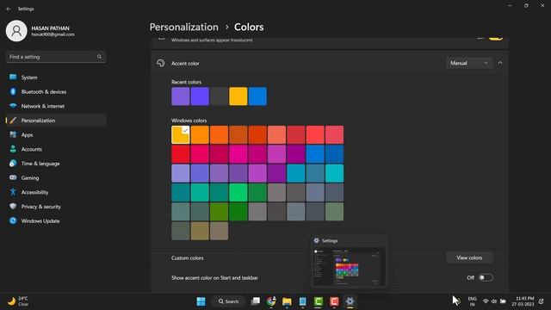This screenshot has width=551, height=310.
Task: Click the Find a setting search field
Action: click(x=55, y=57)
